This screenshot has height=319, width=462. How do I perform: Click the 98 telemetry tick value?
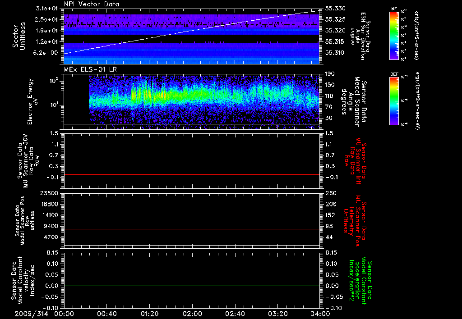tap(328, 226)
